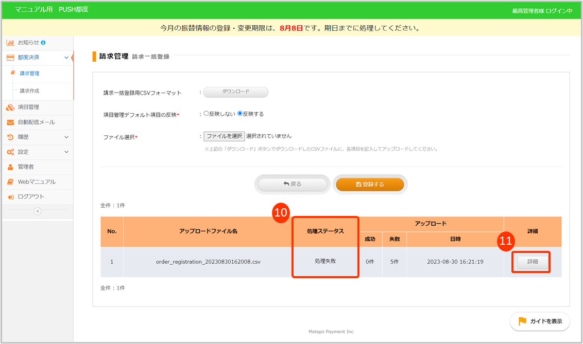
Task: Click ファイルを選択 to choose a file
Action: 224,136
